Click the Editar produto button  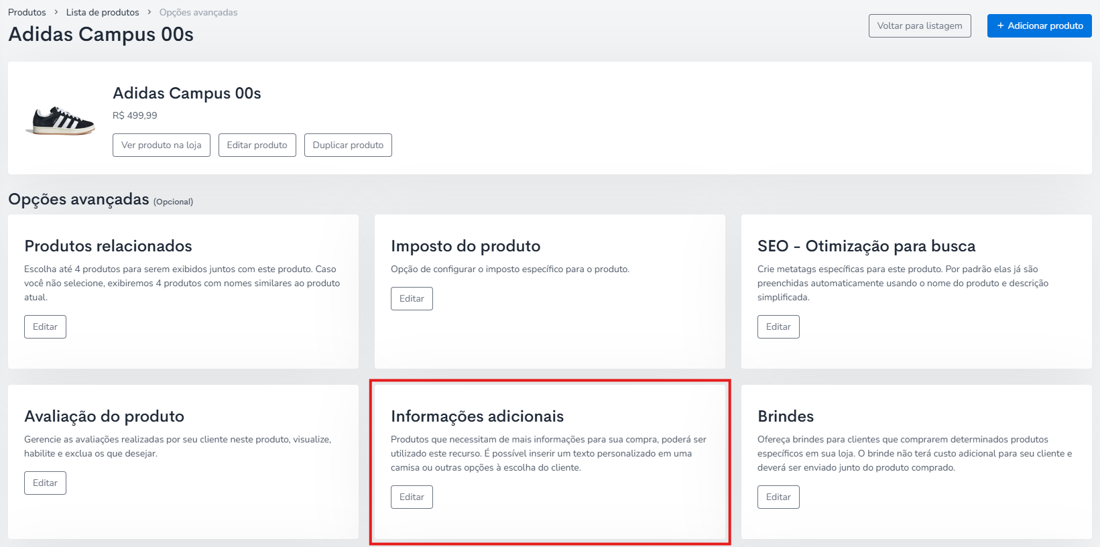pos(257,145)
